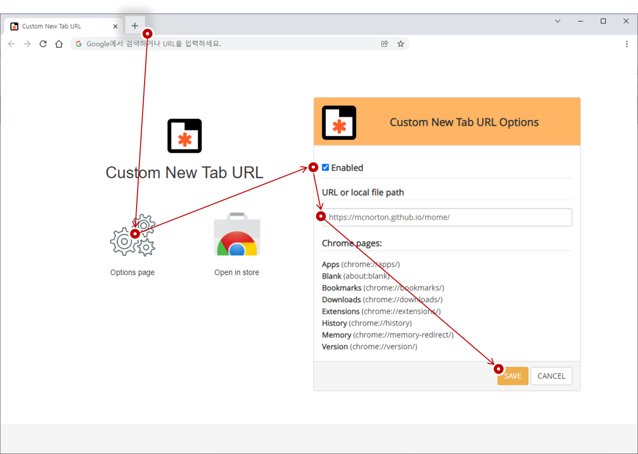Select History chrome page entry

(367, 323)
